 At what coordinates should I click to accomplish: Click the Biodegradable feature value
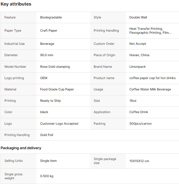tap(51, 17)
